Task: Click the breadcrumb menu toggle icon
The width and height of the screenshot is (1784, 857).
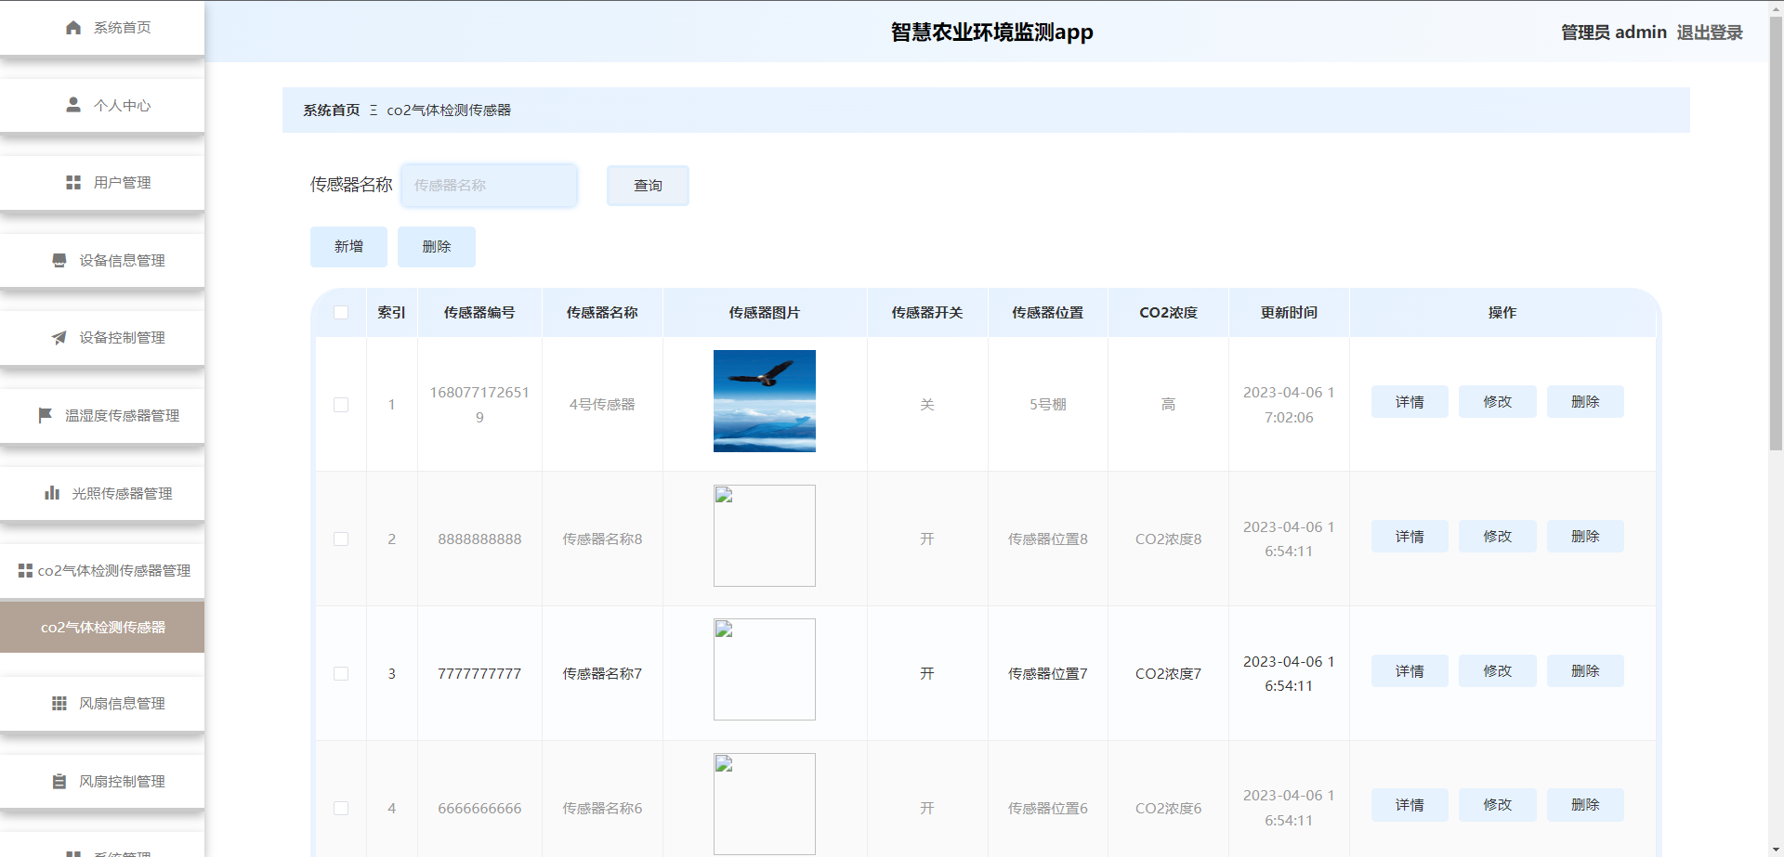Action: pos(372,110)
